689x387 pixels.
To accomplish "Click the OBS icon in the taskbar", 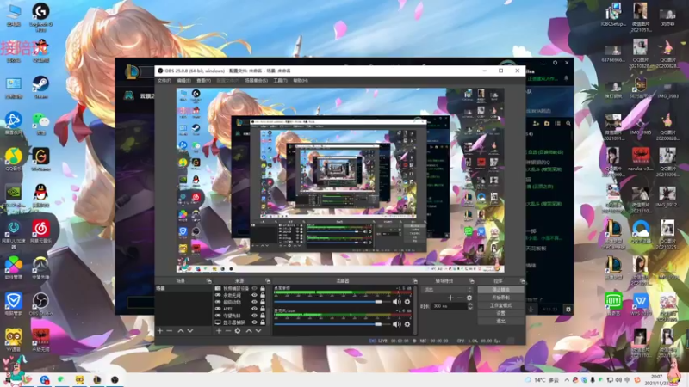I will (115, 379).
